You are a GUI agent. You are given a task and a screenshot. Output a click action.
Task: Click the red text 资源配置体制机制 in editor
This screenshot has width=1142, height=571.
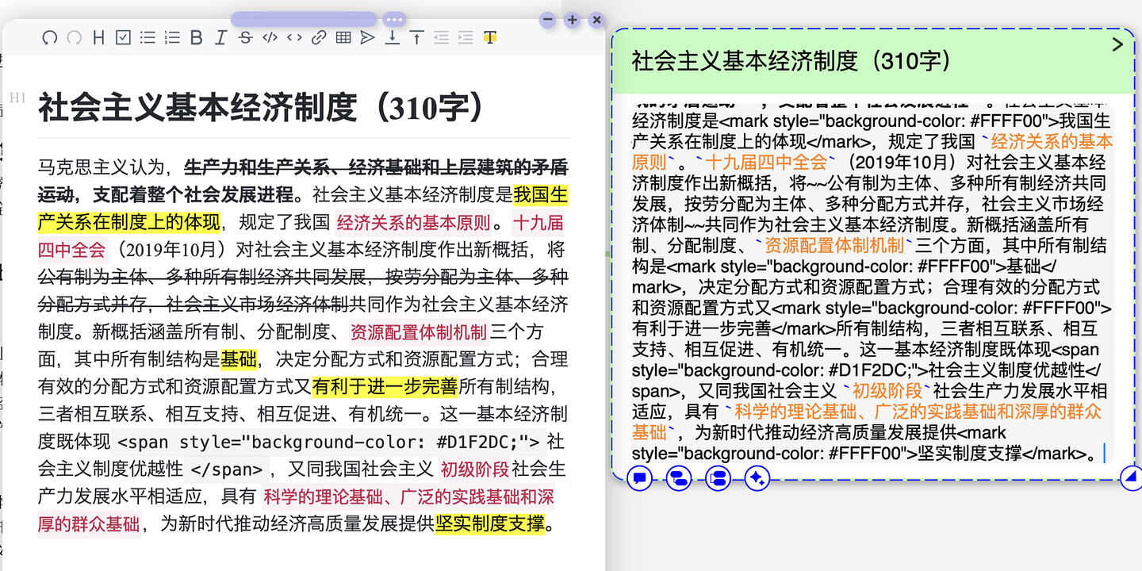[419, 332]
